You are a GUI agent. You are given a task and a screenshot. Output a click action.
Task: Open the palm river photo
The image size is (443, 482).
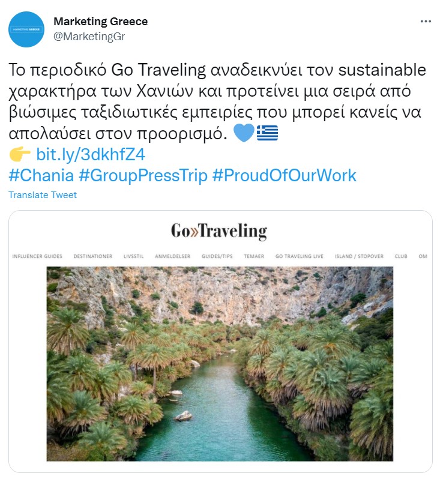click(x=220, y=364)
